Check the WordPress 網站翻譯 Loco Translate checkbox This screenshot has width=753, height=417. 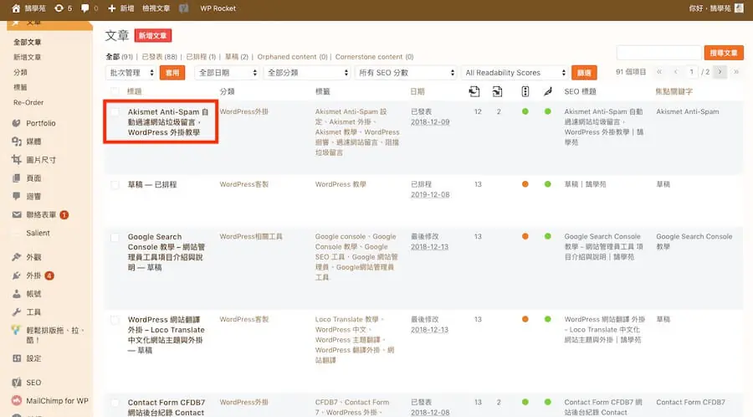pyautogui.click(x=115, y=320)
